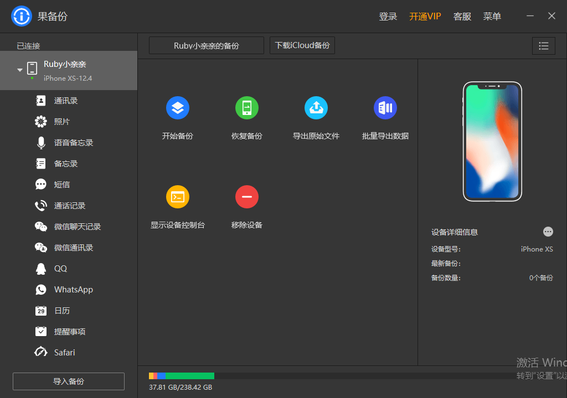Click the 微信聊天记录 WeChat icon
This screenshot has width=567, height=398.
[41, 227]
